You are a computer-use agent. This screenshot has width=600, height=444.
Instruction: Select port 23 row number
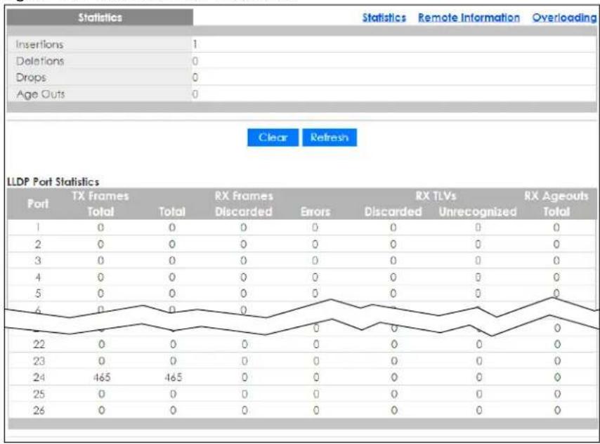(x=39, y=361)
